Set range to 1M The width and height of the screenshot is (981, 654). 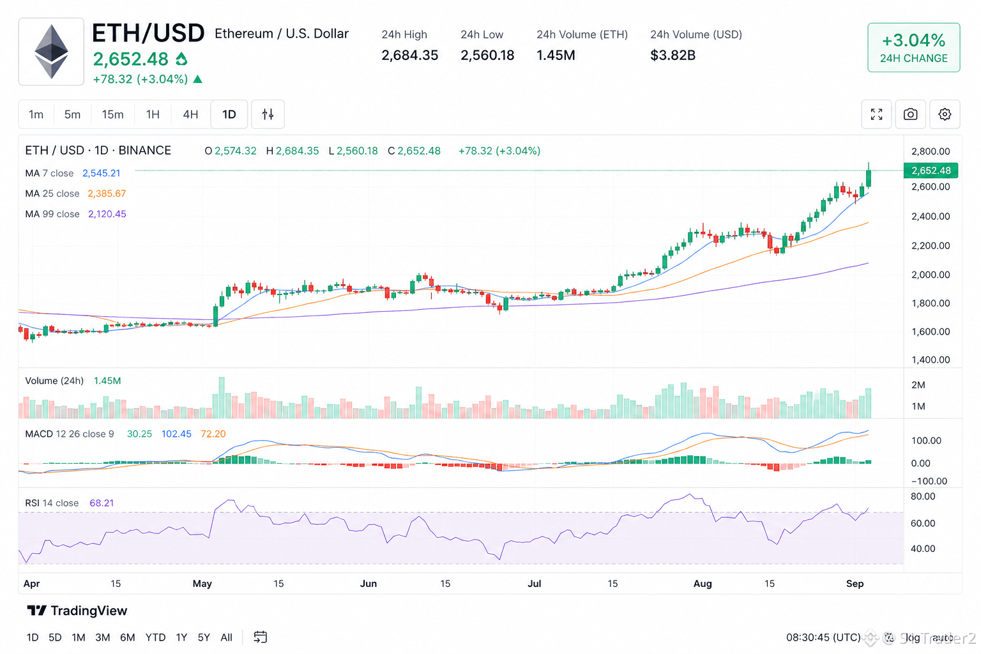(79, 637)
